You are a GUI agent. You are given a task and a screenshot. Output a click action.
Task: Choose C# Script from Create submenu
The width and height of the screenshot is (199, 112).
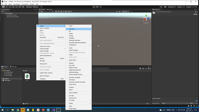(x=79, y=29)
